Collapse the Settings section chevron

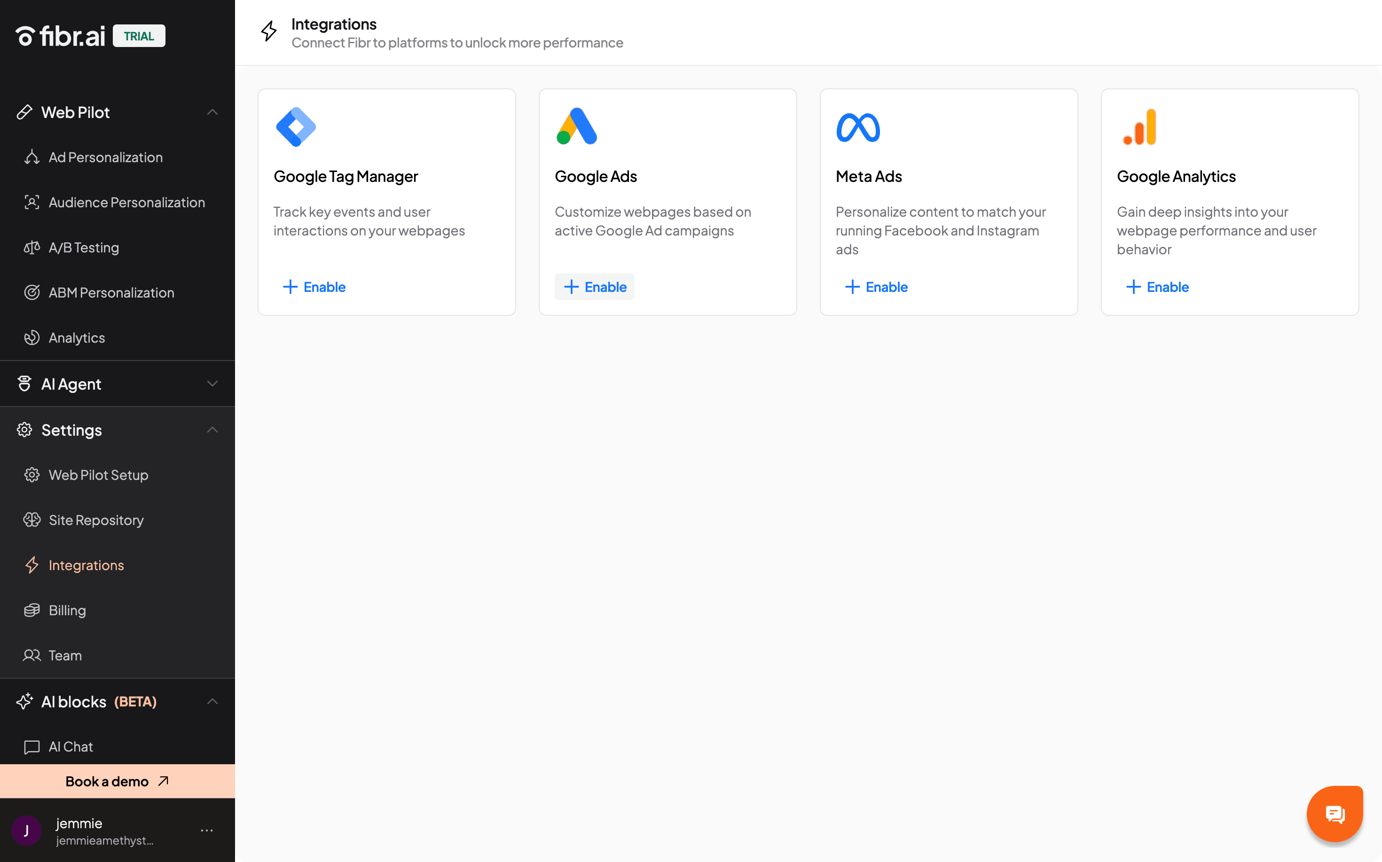(212, 430)
